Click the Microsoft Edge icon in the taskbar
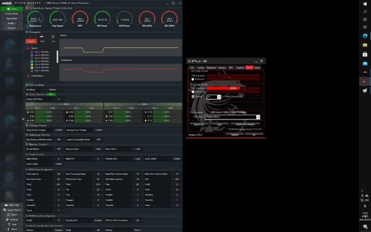The height and width of the screenshot is (232, 371). click(x=365, y=36)
